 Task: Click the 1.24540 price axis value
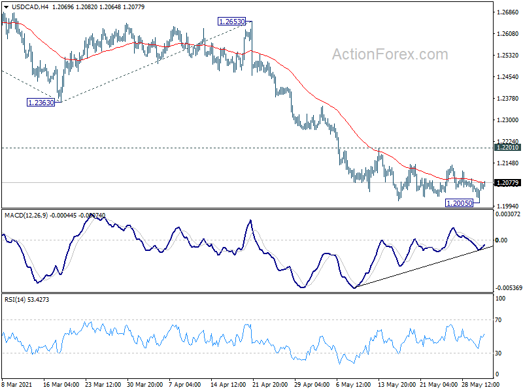coord(507,77)
